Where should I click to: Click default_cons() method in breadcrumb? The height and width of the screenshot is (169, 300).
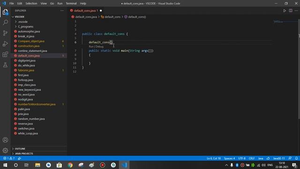coord(137,17)
